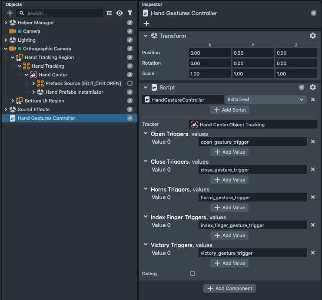Click the Add Component button
Screen dimensions: 322x300
click(229, 288)
